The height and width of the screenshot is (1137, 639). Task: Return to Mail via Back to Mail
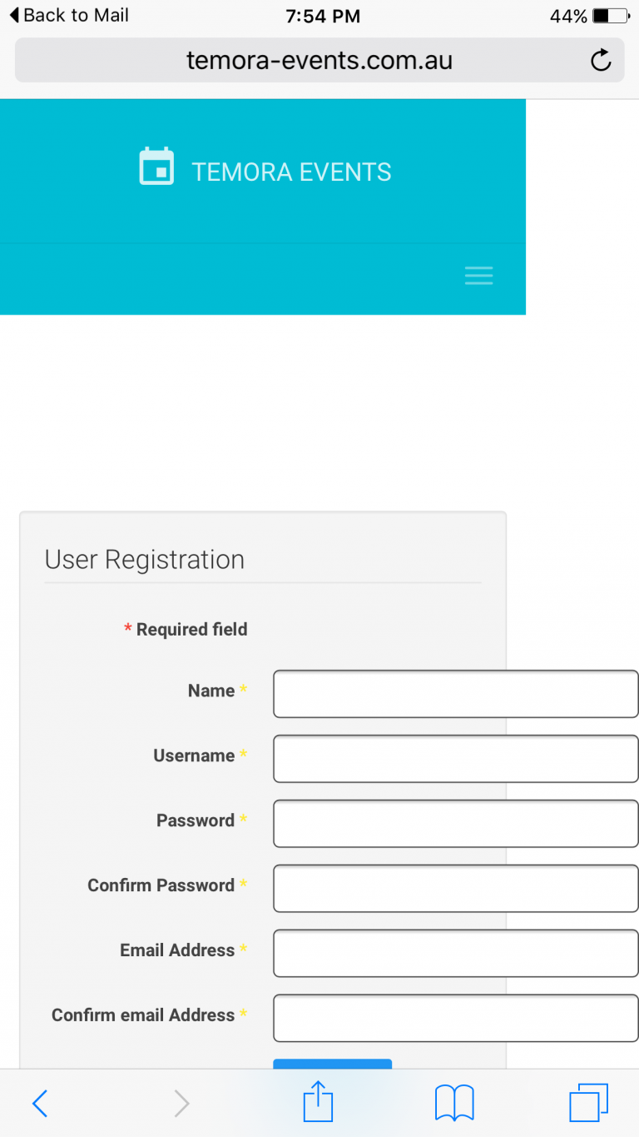point(69,15)
